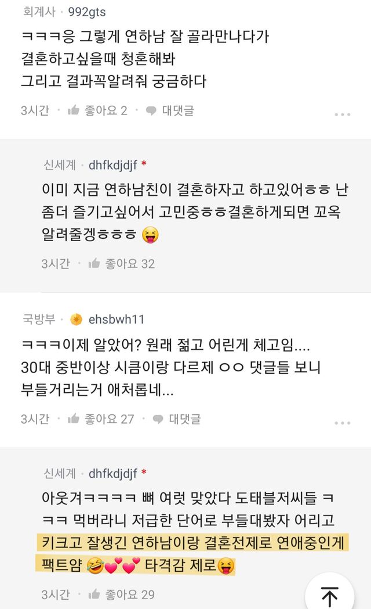Tap the reply bubble icon under ehsbwh11 comment
371x609 pixels.
click(158, 418)
